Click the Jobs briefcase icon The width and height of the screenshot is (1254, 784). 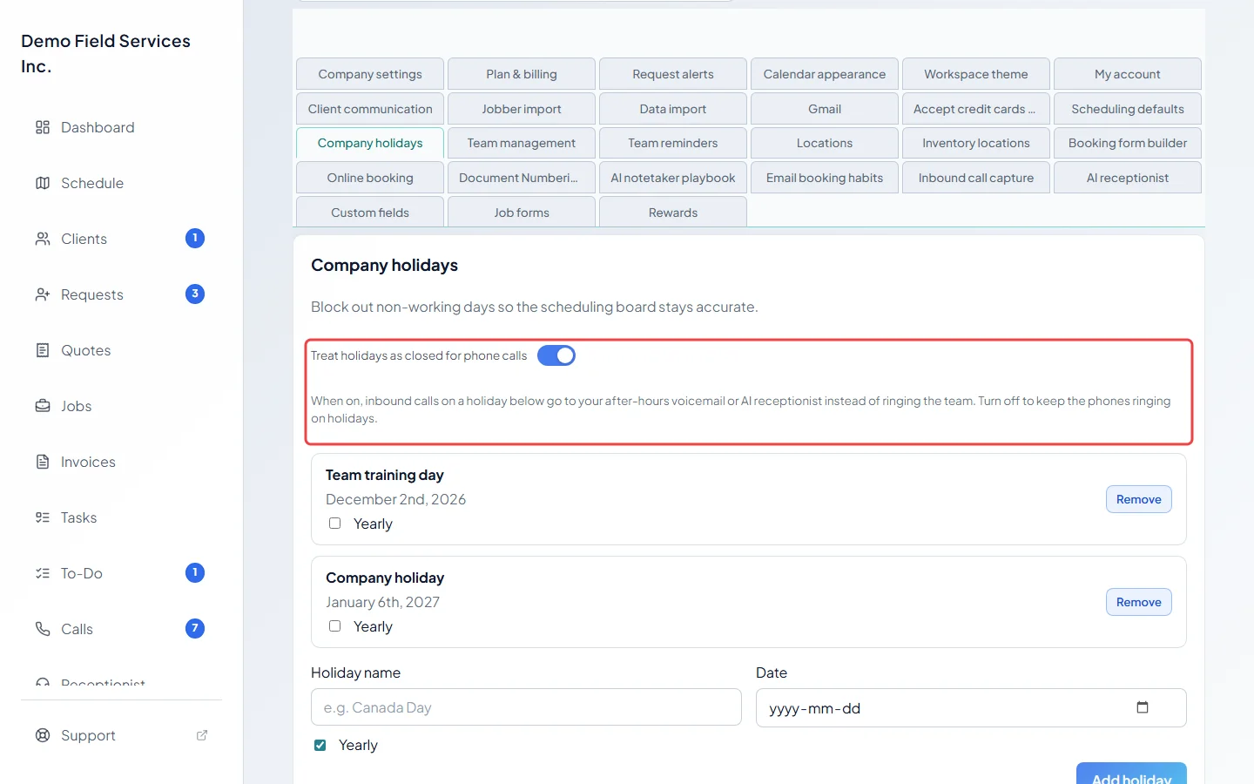point(43,406)
